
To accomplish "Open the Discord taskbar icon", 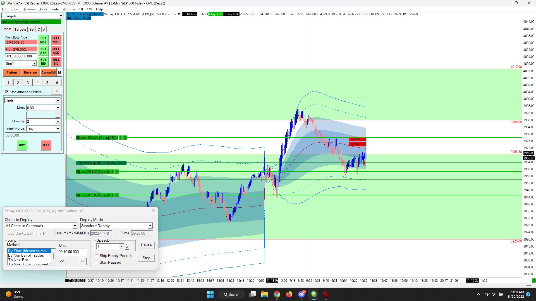I will point(301,294).
